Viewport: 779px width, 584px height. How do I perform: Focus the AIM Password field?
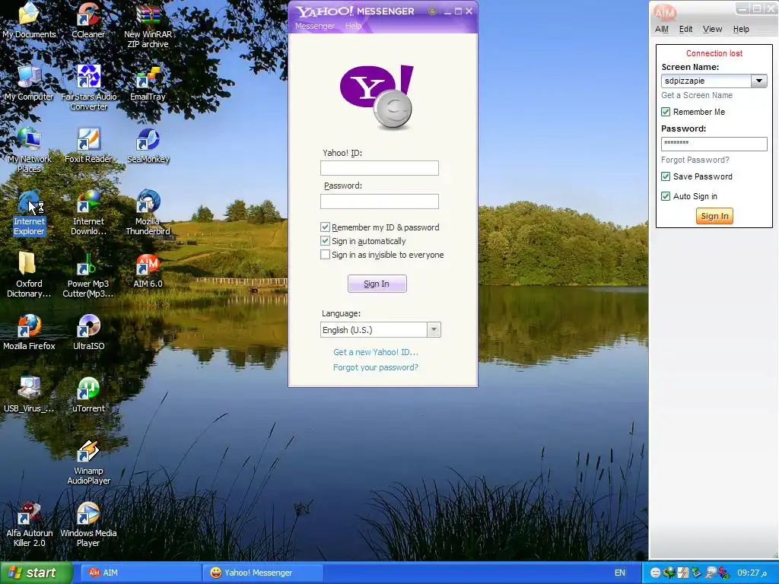714,144
